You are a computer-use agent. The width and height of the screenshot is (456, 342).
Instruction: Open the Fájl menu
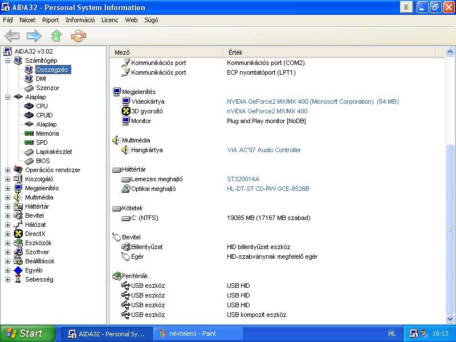[x=8, y=20]
